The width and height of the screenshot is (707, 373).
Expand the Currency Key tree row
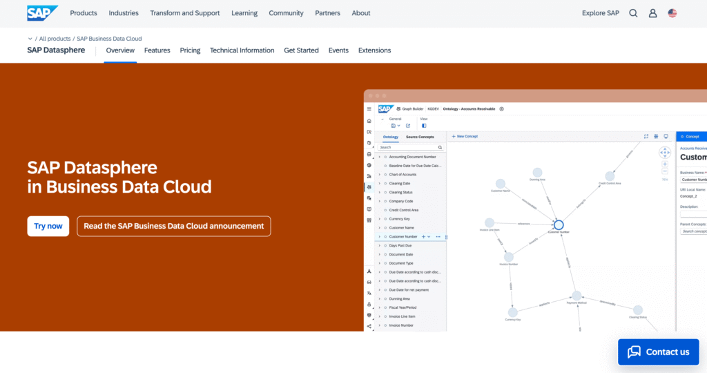(380, 219)
